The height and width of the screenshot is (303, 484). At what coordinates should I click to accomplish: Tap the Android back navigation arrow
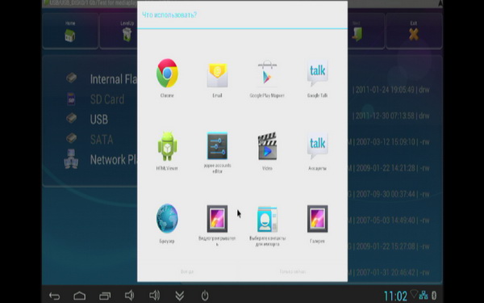click(x=54, y=296)
